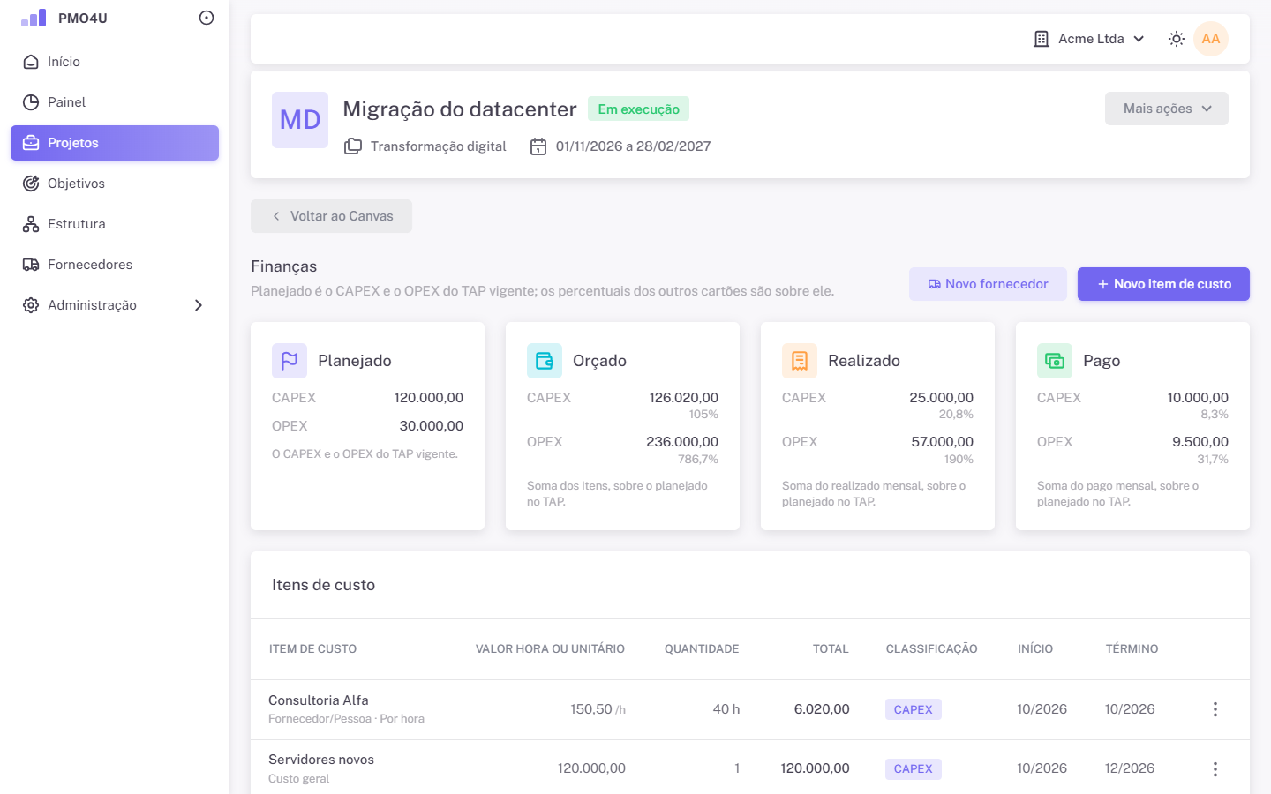Open the Consultoria Alfa cost item
The height and width of the screenshot is (794, 1271).
(319, 700)
